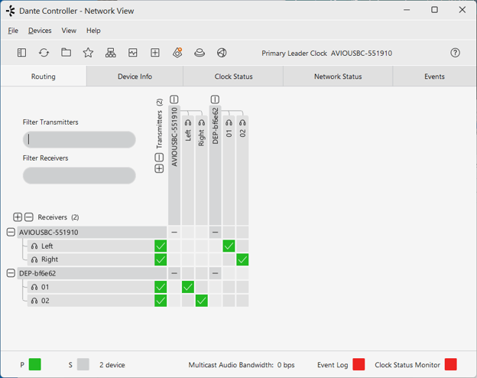Viewport: 477px width, 378px height.
Task: Click the green Primary network status indicator
Action: pos(34,364)
